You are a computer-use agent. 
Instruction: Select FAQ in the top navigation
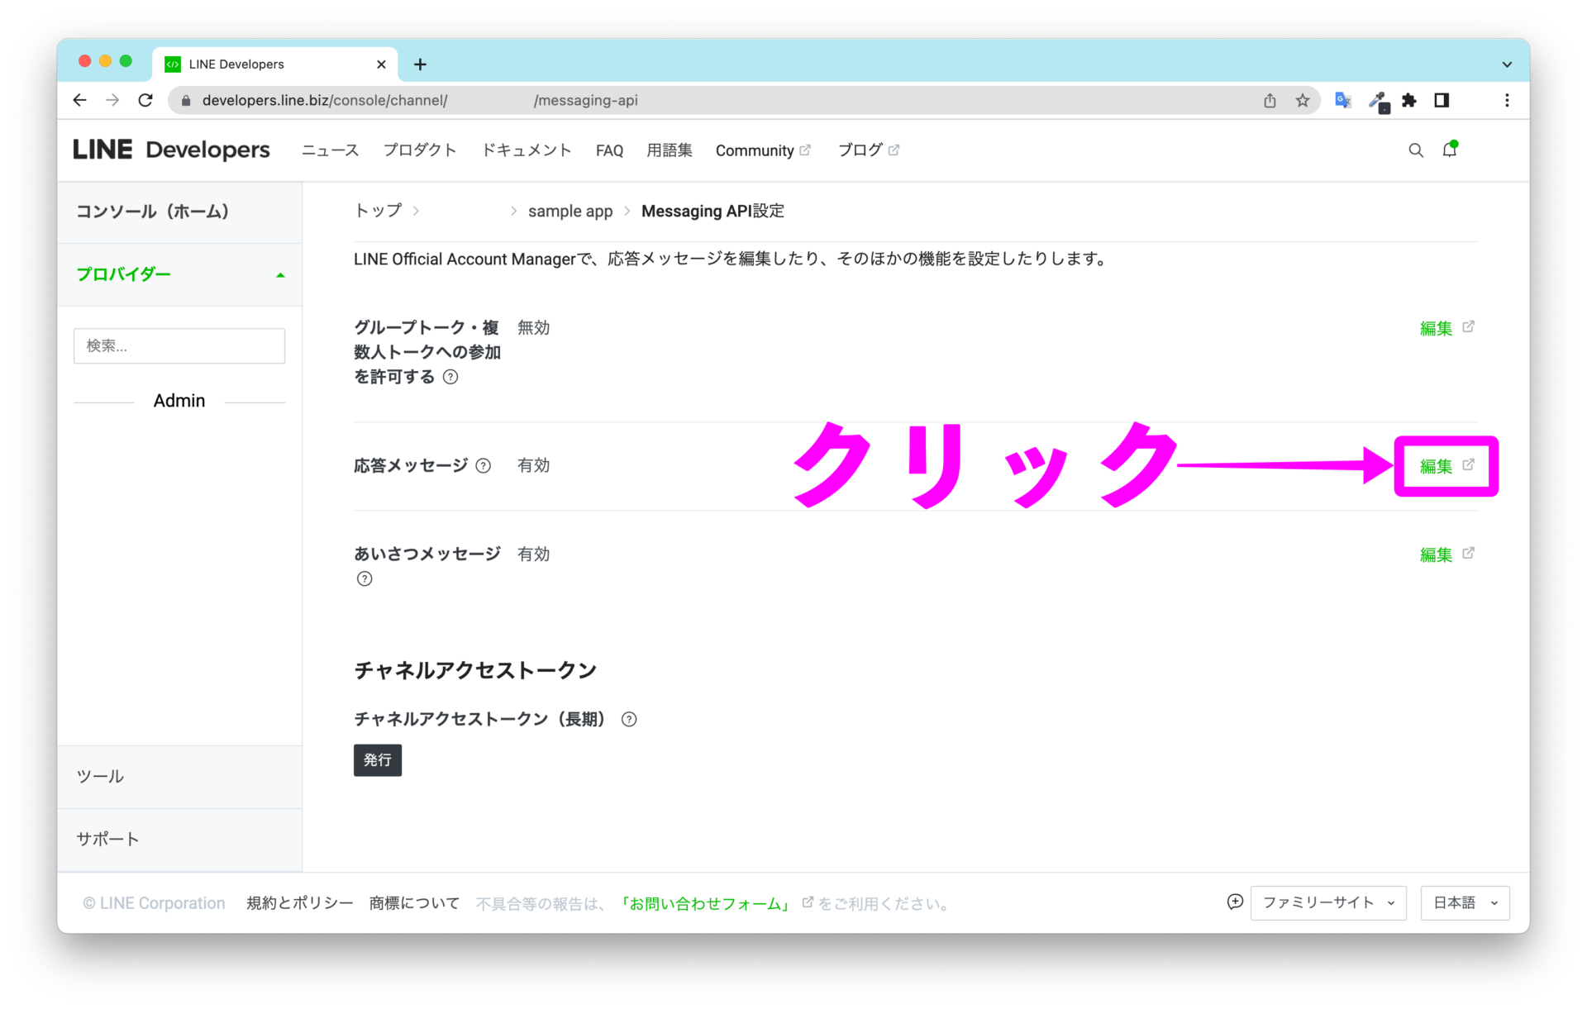point(609,150)
